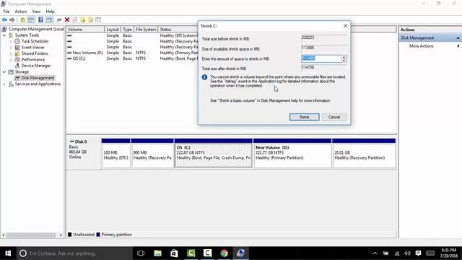This screenshot has height=260, width=462.
Task: Open the Action menu
Action: pyautogui.click(x=21, y=12)
